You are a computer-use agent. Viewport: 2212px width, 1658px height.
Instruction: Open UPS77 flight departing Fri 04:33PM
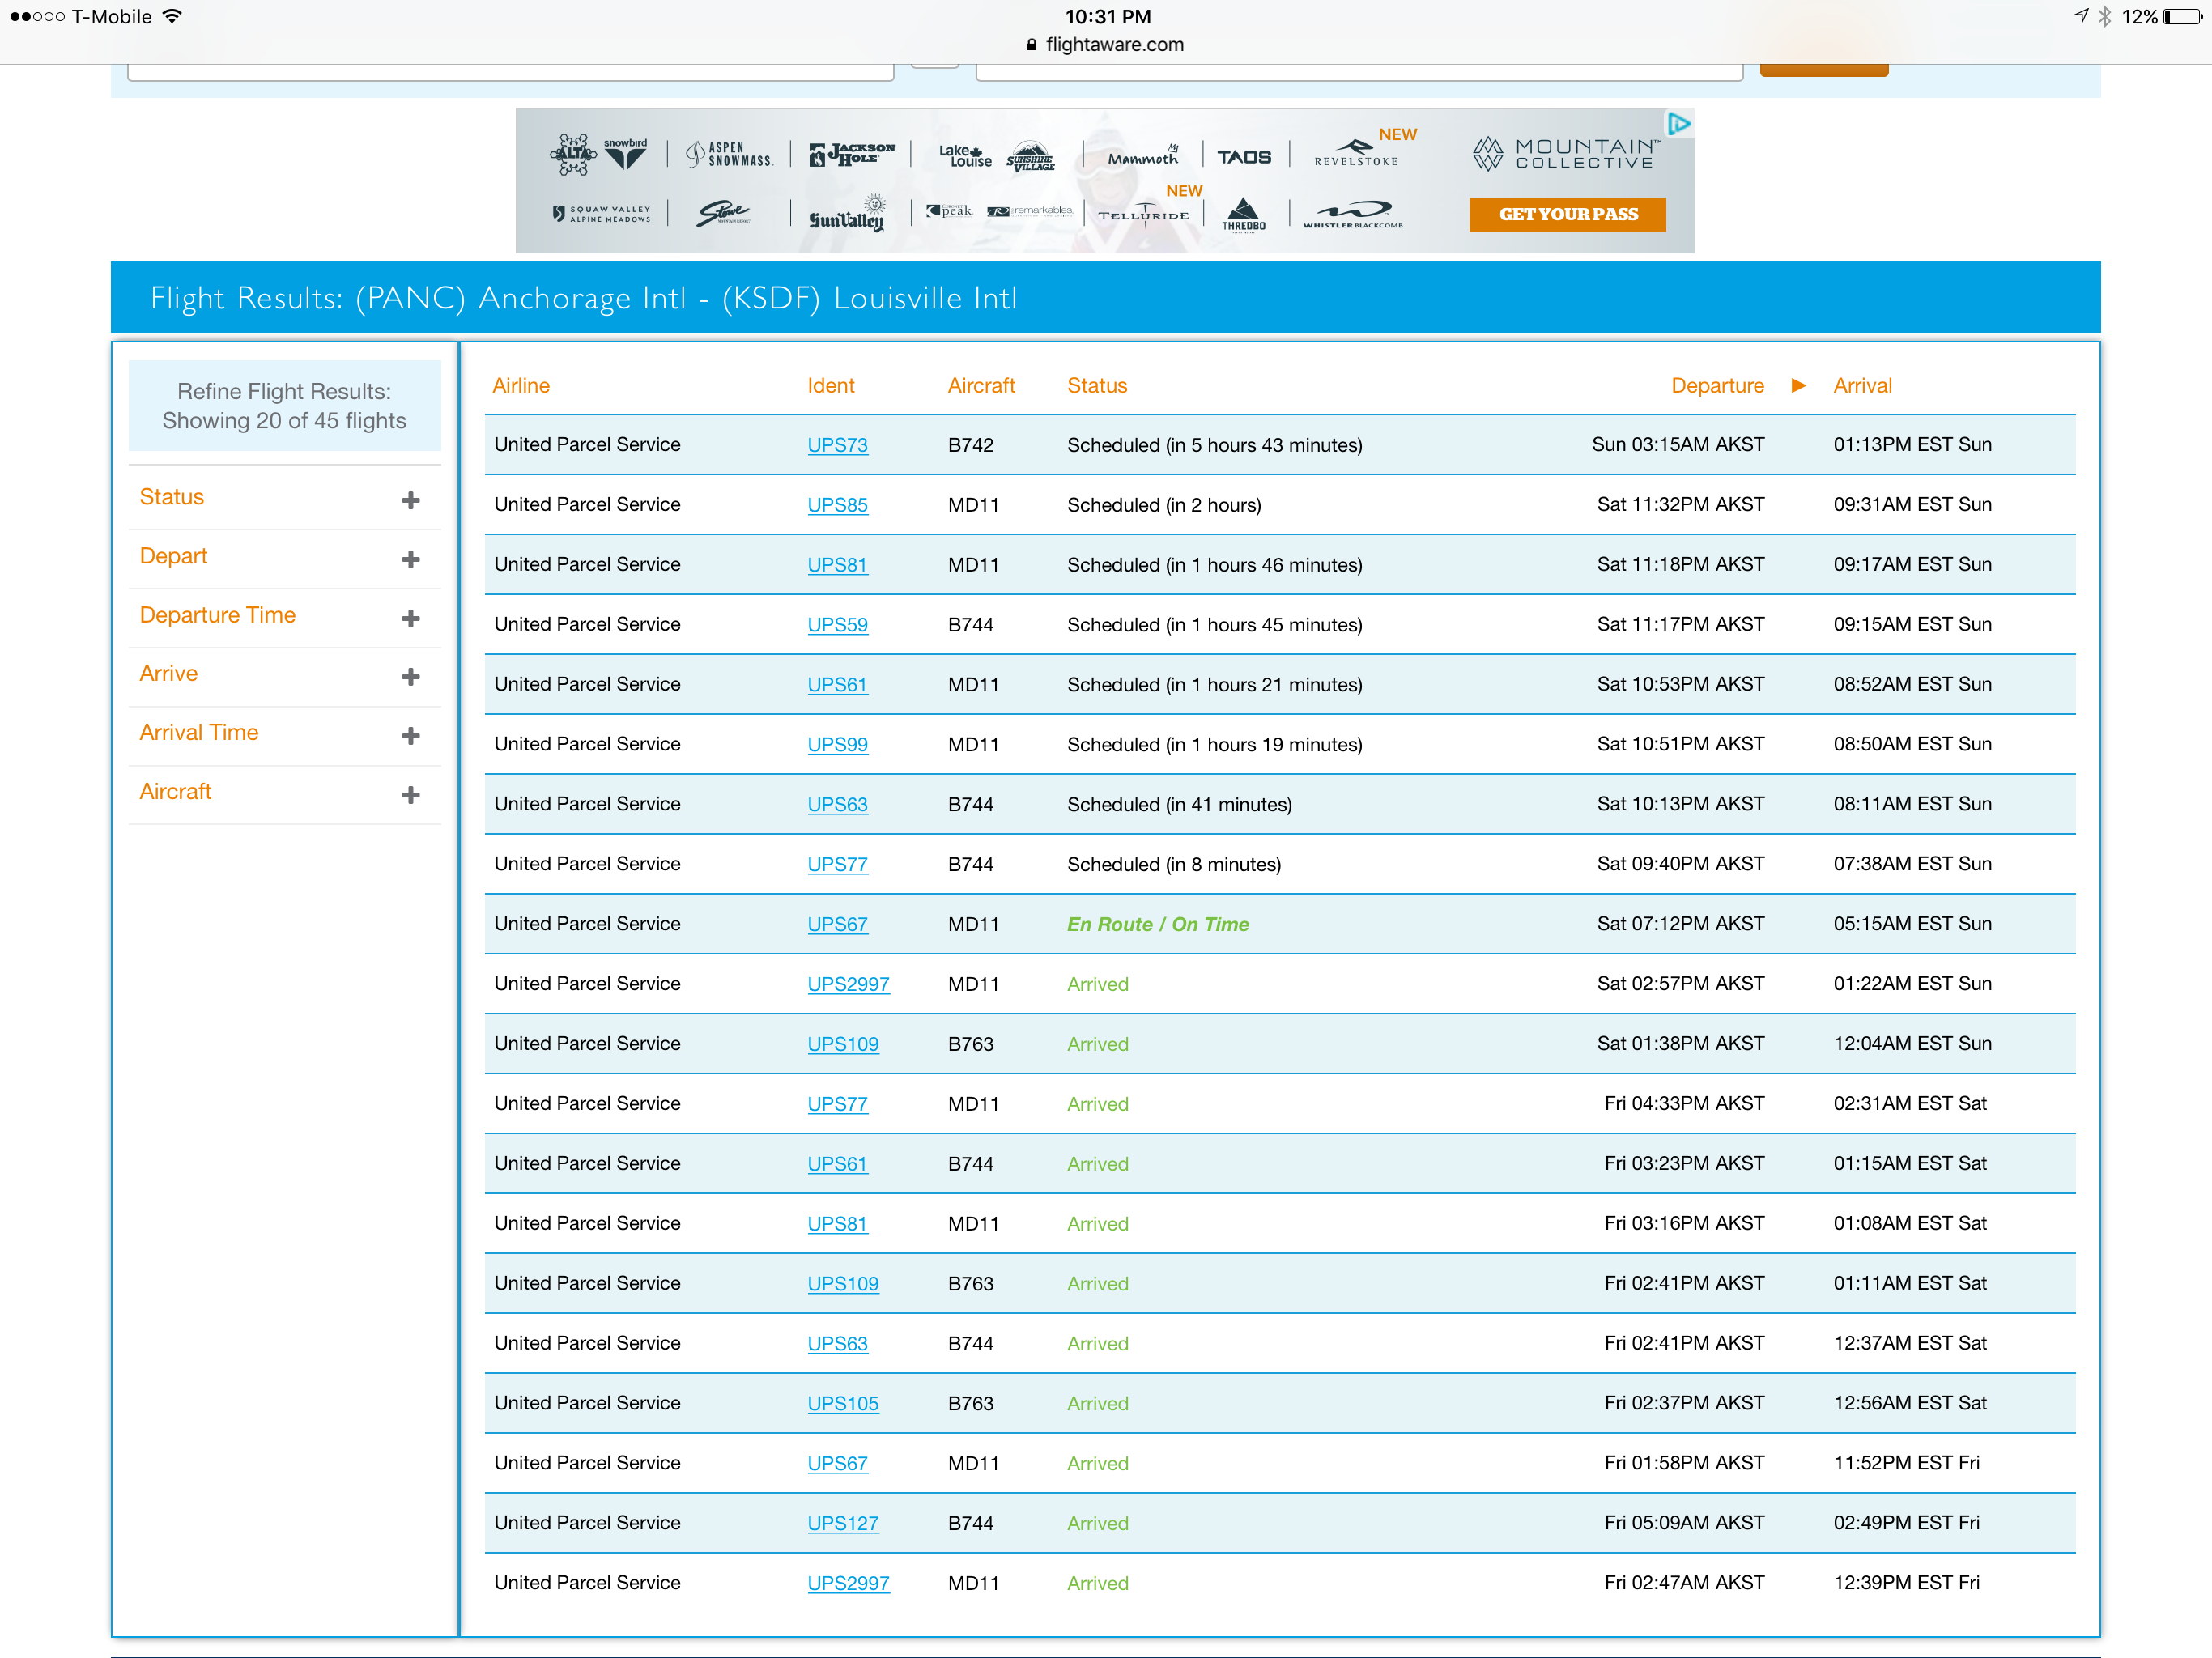coord(837,1104)
